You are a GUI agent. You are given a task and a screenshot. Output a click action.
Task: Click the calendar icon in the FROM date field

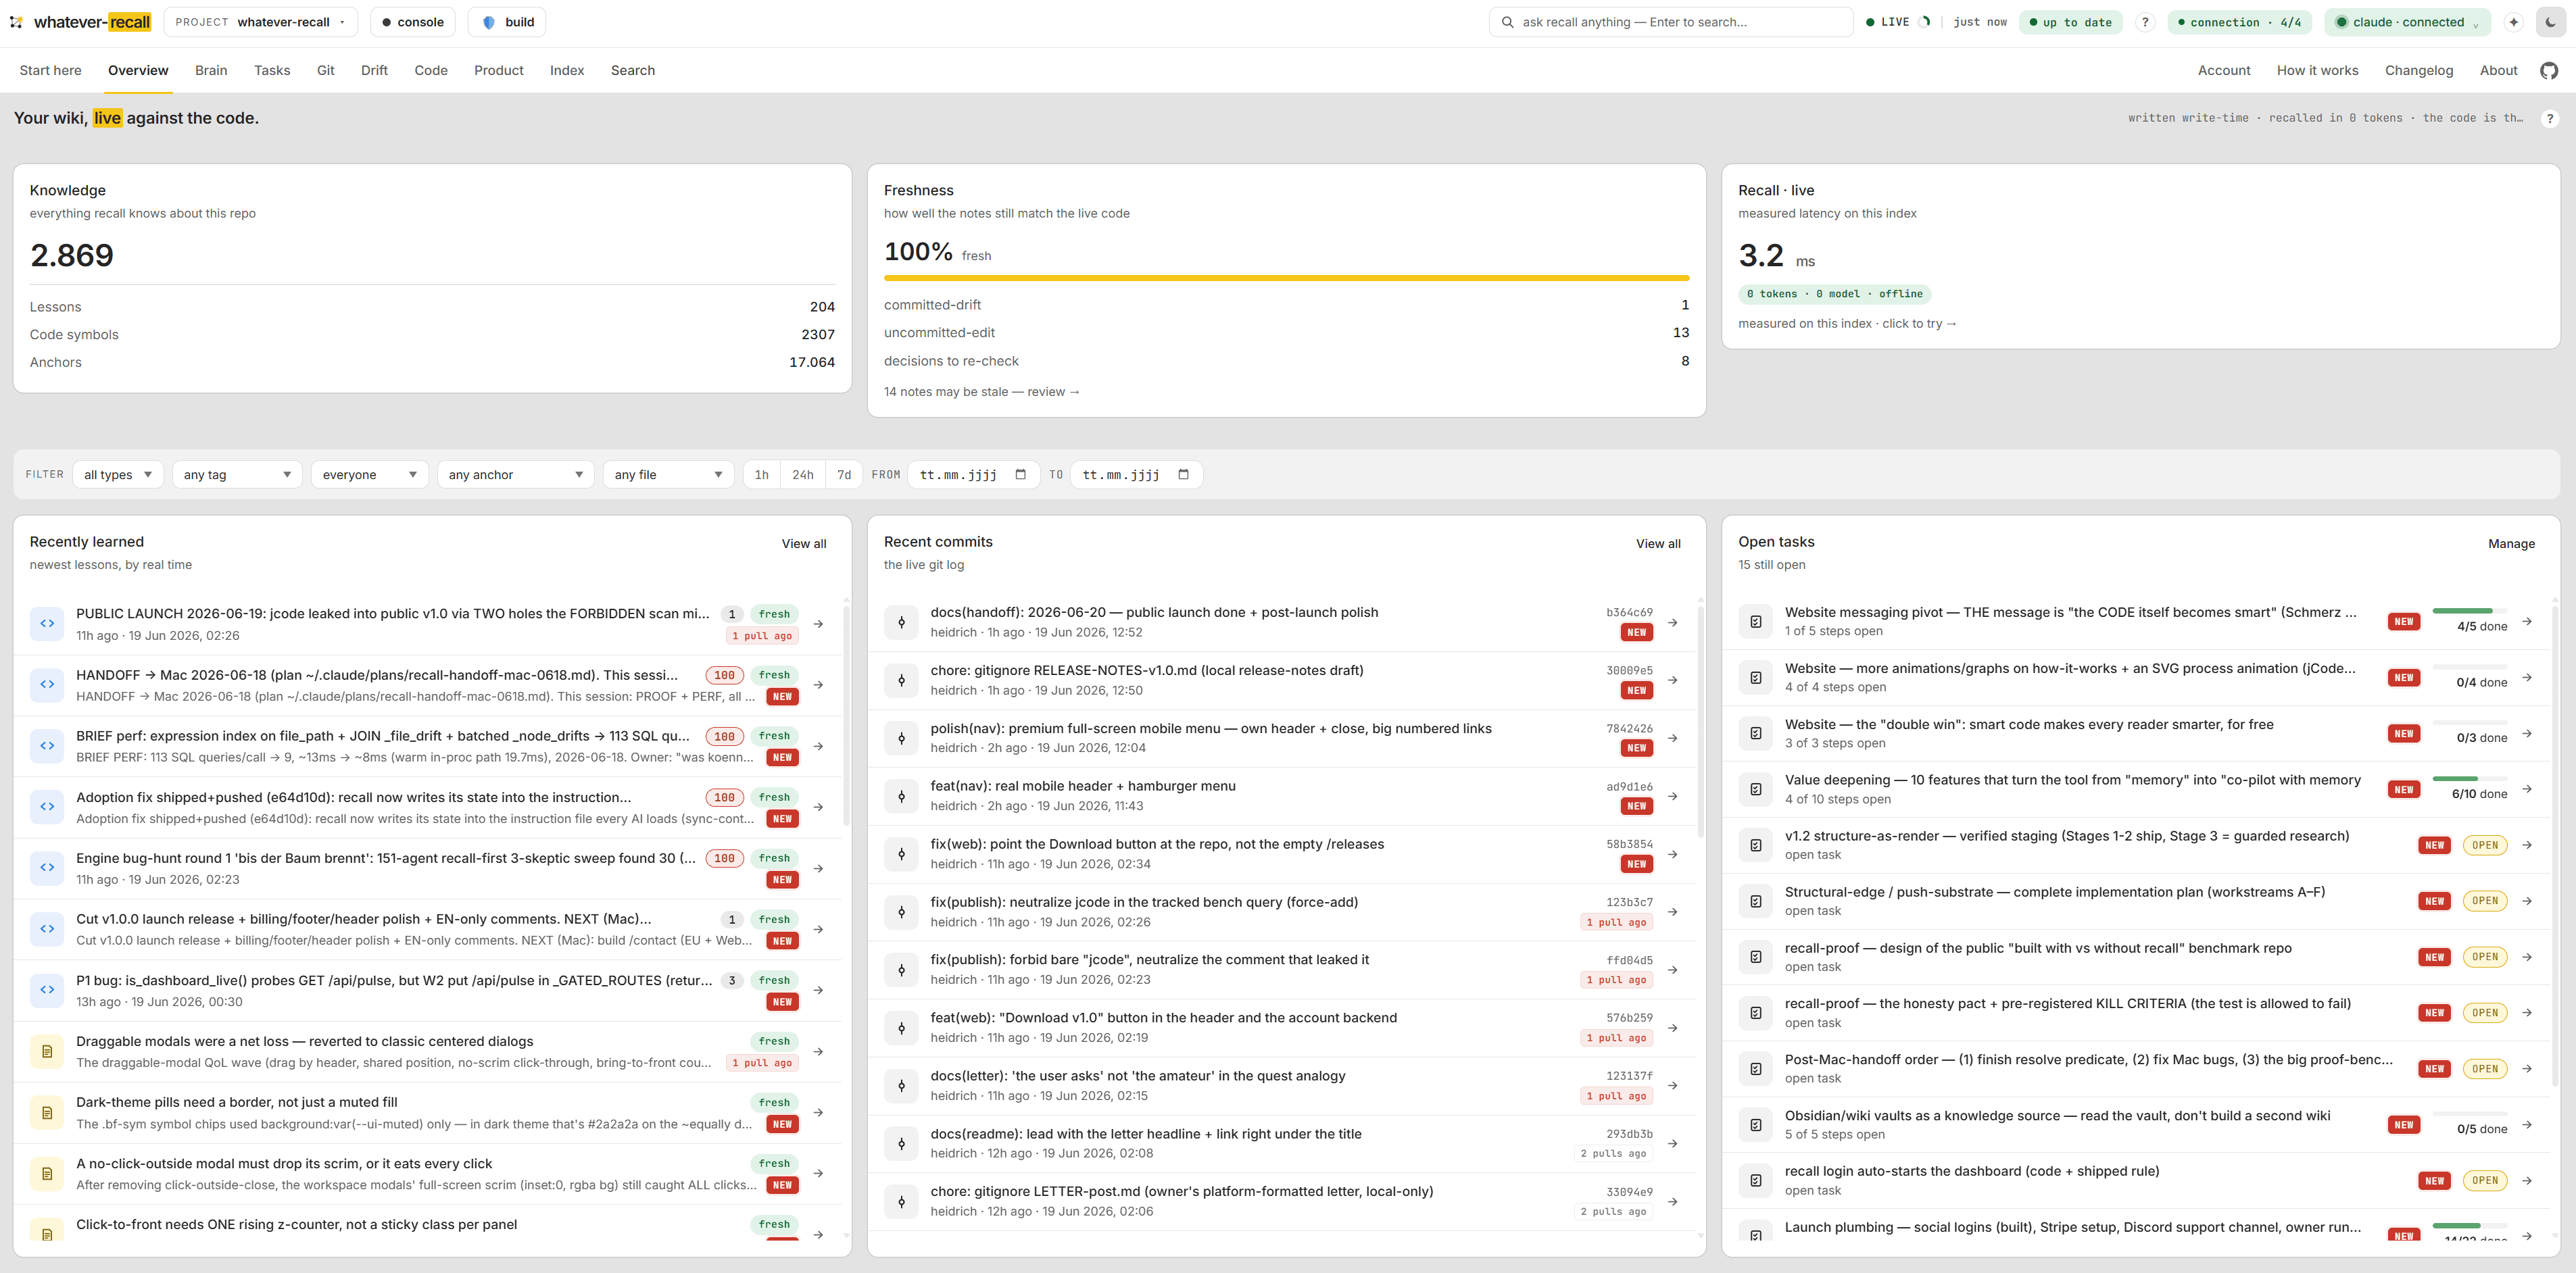(x=1020, y=474)
